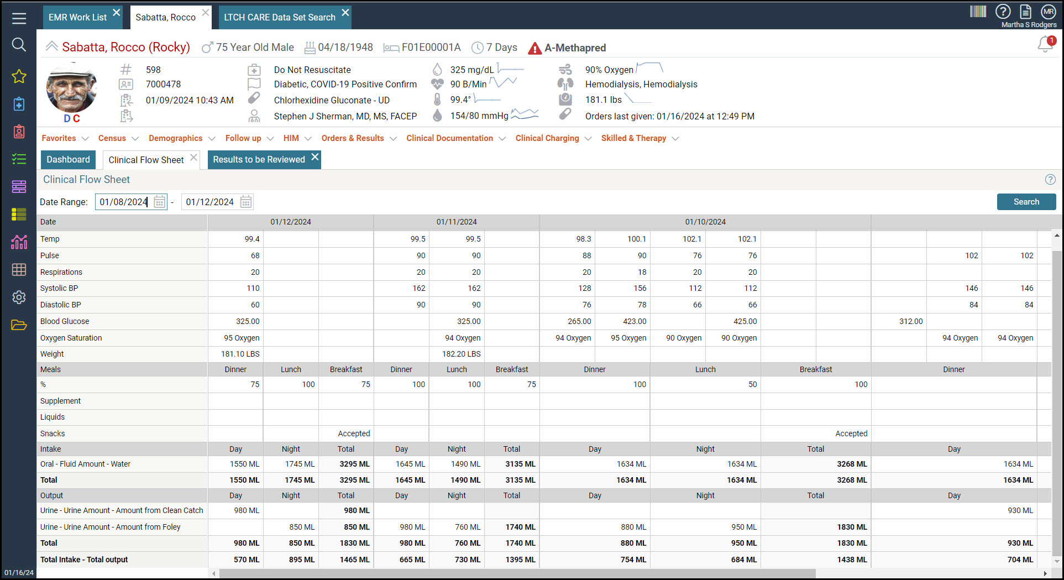1064x580 pixels.
Task: Select the Dashboard button
Action: tap(68, 159)
